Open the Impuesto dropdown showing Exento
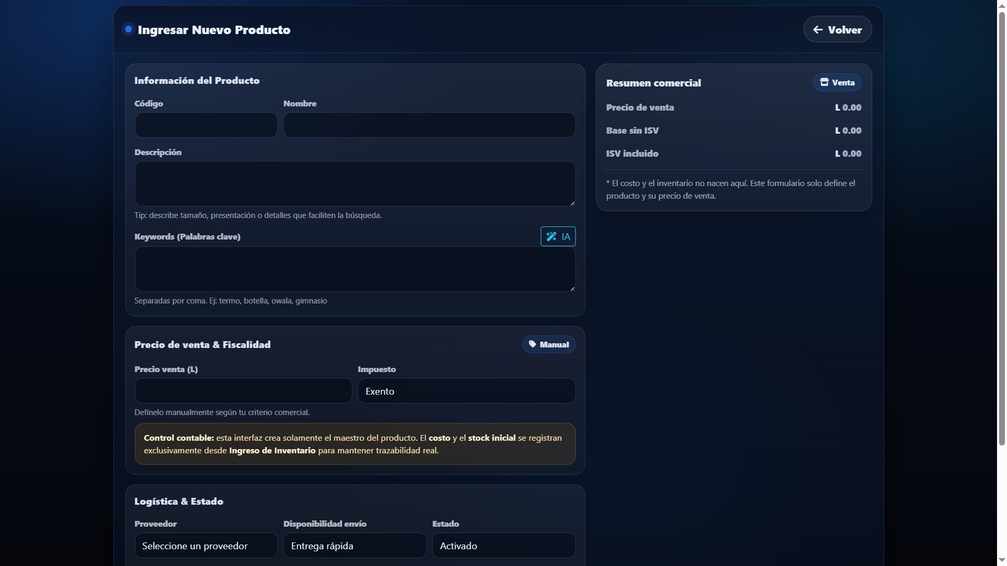Screen dimensions: 1007x566 (x=466, y=391)
